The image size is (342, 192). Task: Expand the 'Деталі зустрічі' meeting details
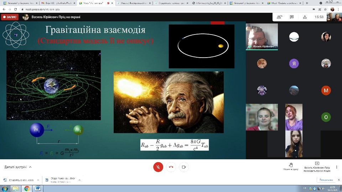click(x=18, y=167)
